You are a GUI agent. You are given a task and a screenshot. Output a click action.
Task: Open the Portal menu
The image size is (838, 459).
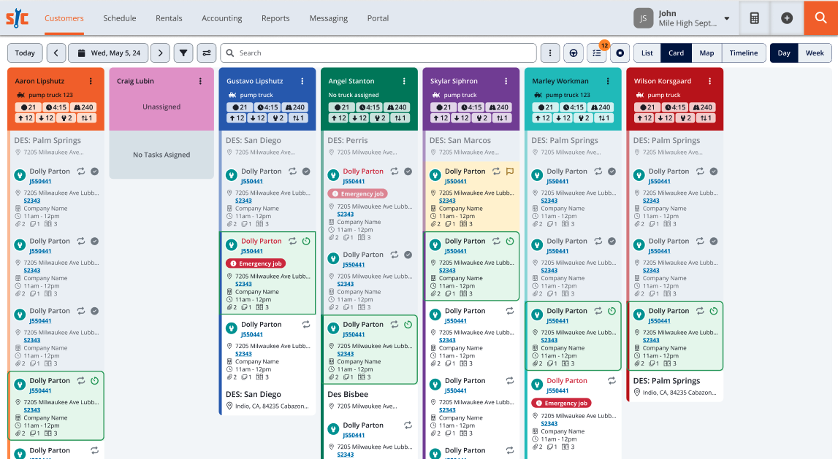pyautogui.click(x=378, y=18)
